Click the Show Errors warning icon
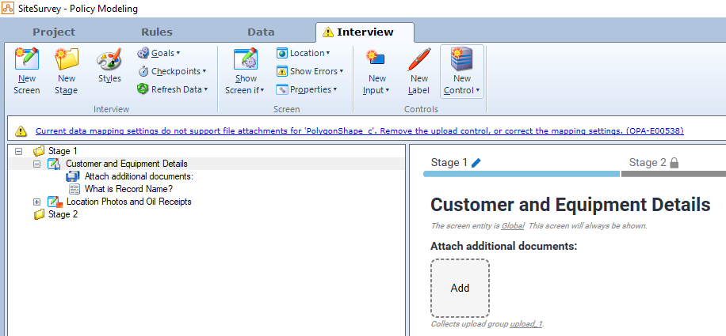726x336 pixels. tap(282, 71)
